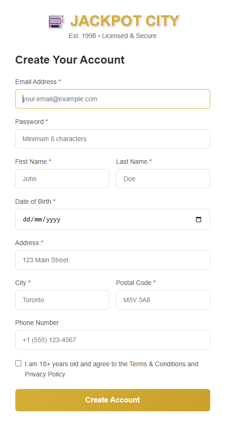Click the Phone Number label

tap(37, 323)
